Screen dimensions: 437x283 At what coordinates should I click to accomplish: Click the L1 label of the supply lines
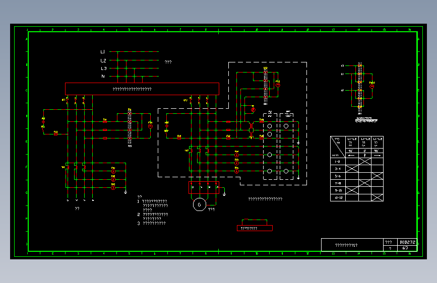coord(102,52)
